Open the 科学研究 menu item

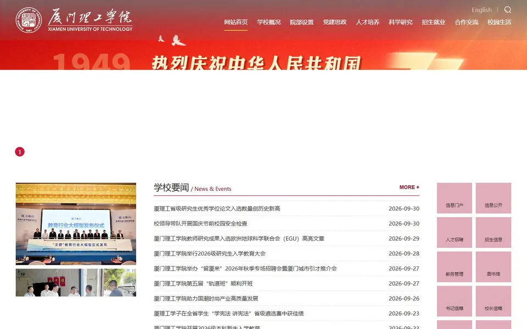click(x=401, y=22)
